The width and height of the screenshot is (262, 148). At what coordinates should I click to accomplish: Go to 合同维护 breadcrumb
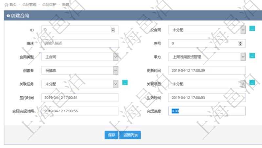[49, 5]
